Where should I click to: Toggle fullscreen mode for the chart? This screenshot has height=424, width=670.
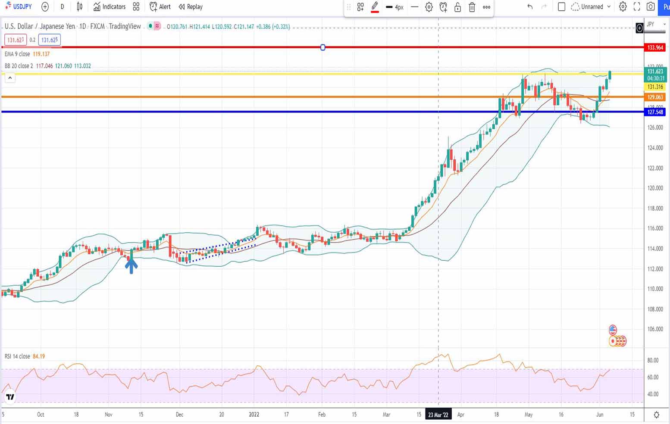(637, 7)
